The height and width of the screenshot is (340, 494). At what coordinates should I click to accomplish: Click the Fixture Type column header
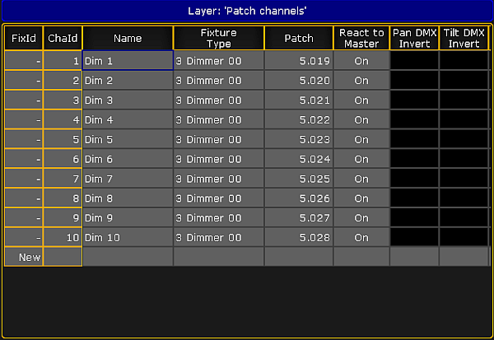coord(219,38)
